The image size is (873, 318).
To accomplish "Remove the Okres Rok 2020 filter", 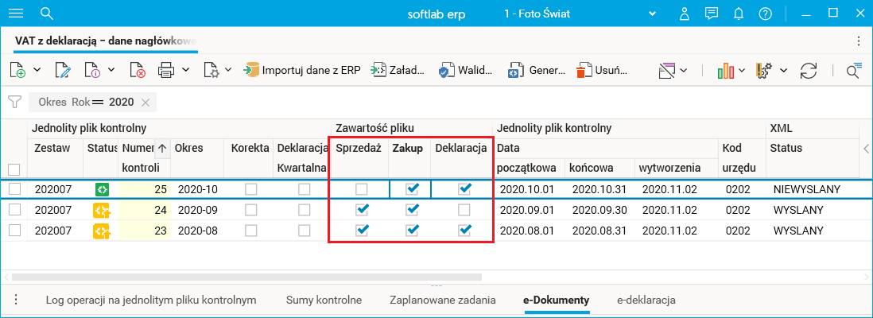I will [145, 102].
